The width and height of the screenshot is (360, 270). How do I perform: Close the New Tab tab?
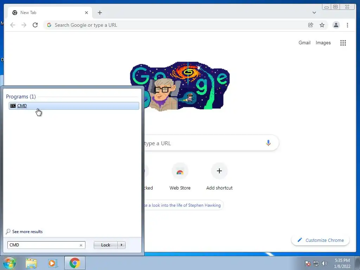[86, 13]
